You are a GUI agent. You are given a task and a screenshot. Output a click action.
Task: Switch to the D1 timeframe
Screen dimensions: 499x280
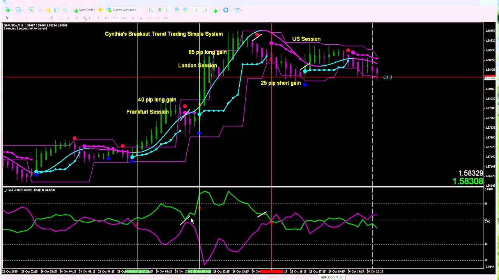pyautogui.click(x=149, y=18)
